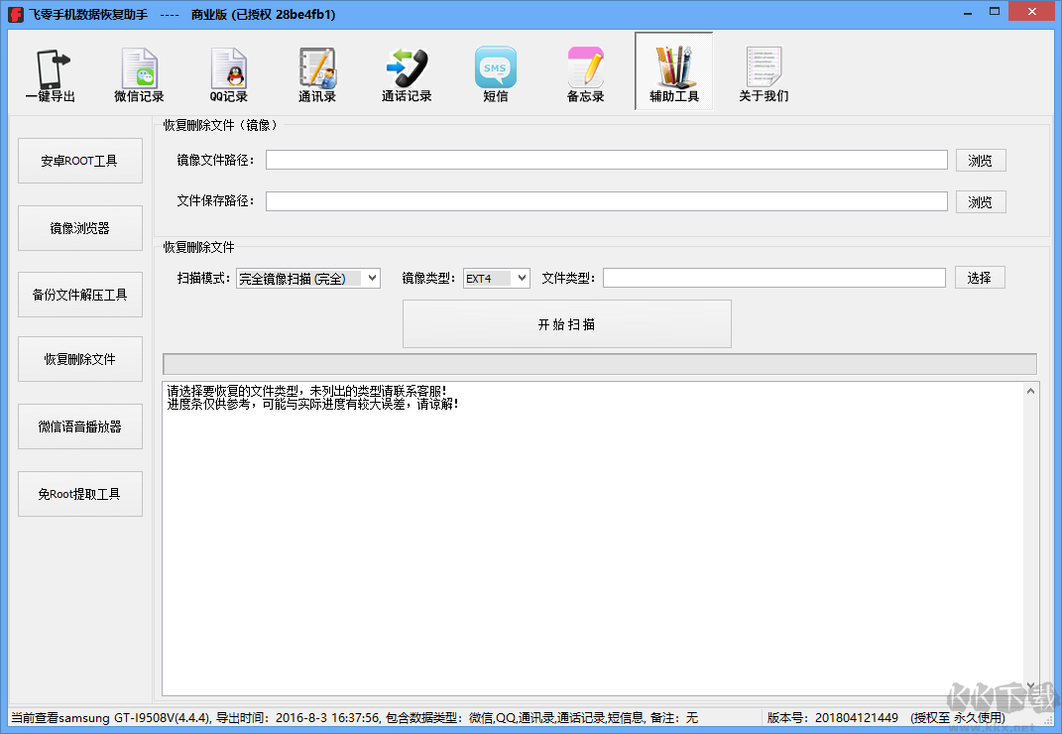The height and width of the screenshot is (734, 1062).
Task: Open the 短信 SMS recovery tool
Action: click(496, 71)
